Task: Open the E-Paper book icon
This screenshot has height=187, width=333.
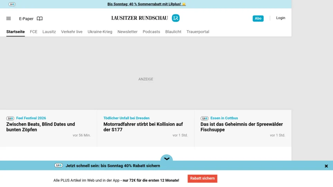Action: [x=40, y=18]
